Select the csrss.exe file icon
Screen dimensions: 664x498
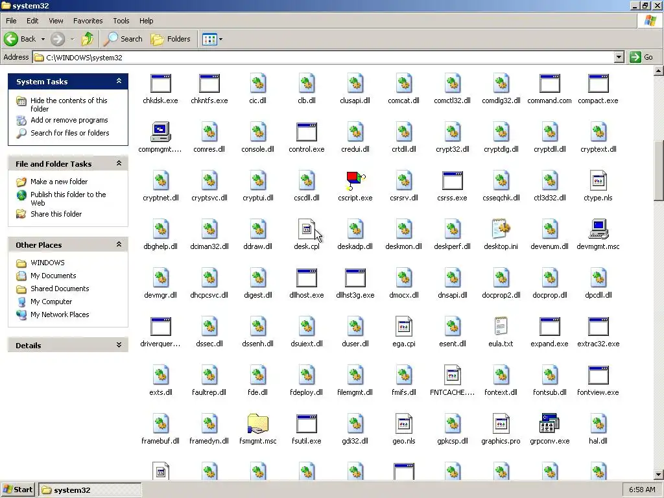point(452,180)
